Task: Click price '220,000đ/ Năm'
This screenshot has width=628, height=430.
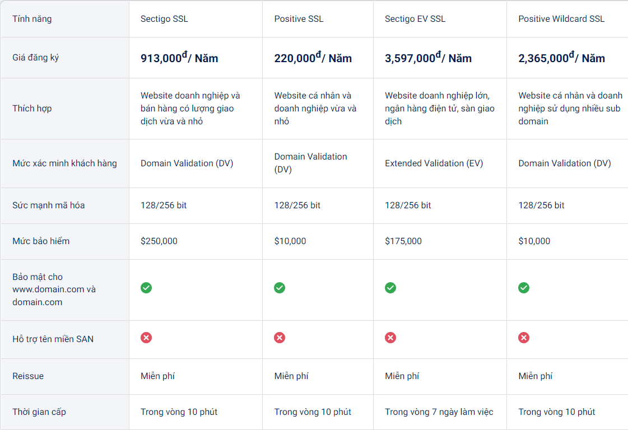Action: pyautogui.click(x=313, y=58)
